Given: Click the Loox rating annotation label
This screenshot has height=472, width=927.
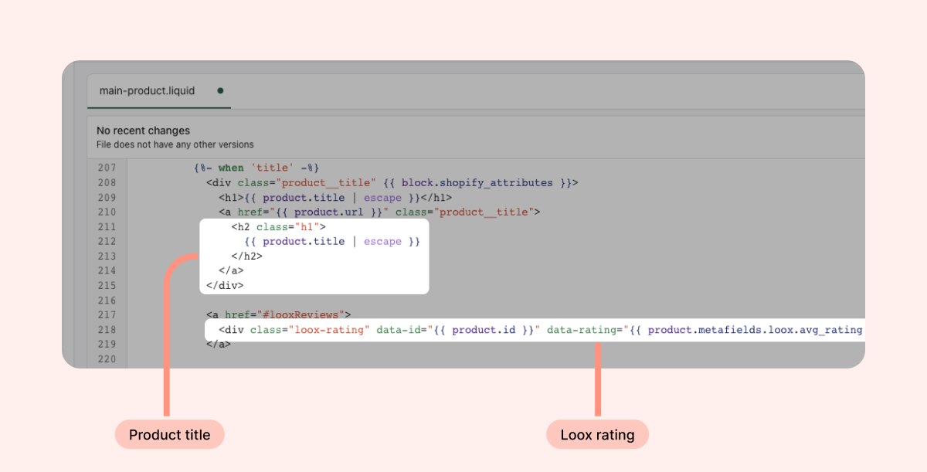Looking at the screenshot, I should click(597, 435).
